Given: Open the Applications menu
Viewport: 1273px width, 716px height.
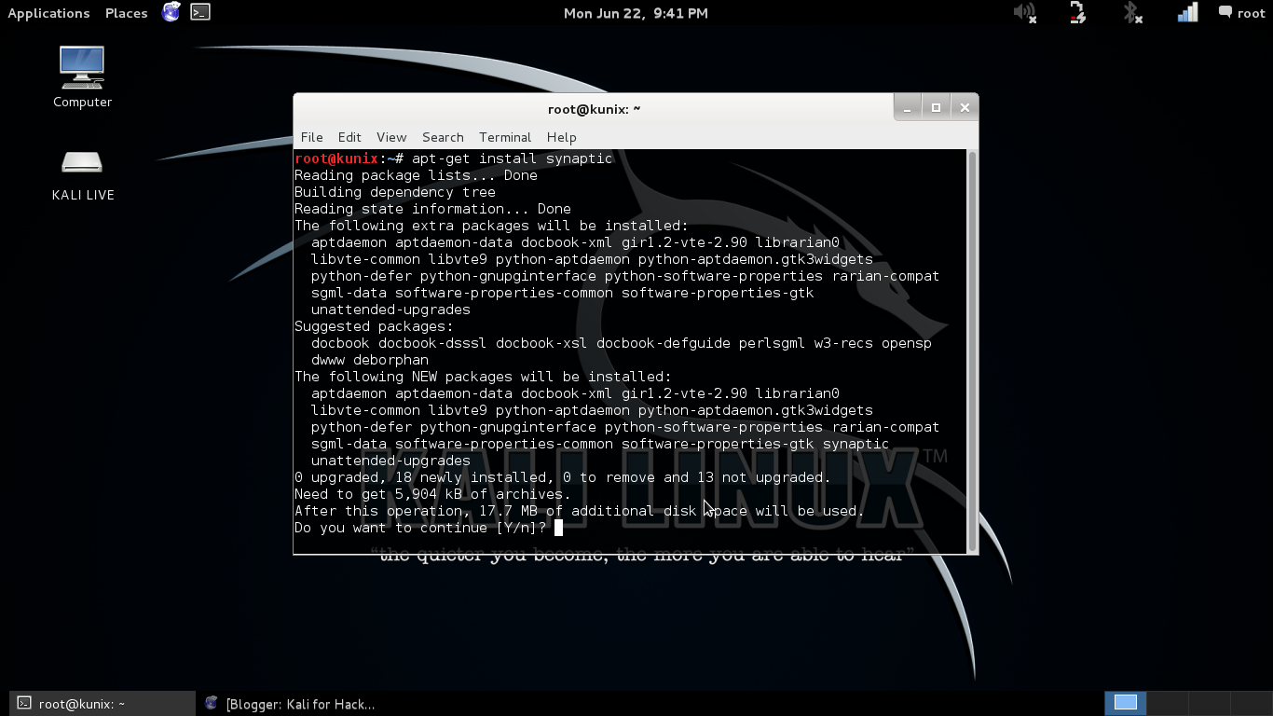Looking at the screenshot, I should (48, 13).
